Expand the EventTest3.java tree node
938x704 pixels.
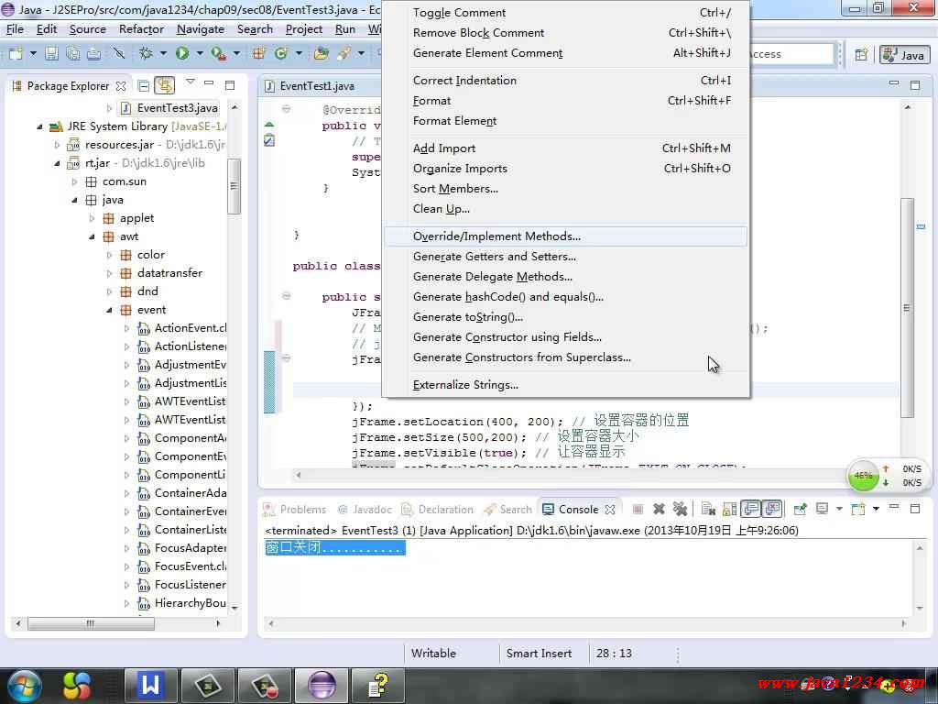(109, 108)
